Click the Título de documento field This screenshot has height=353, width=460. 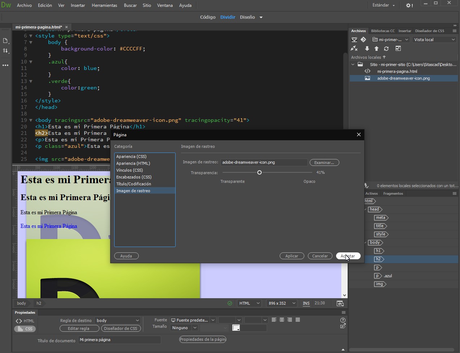[119, 340]
